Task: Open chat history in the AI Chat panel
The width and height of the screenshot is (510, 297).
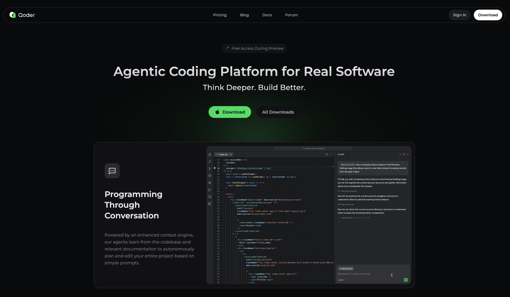Action: (404, 155)
